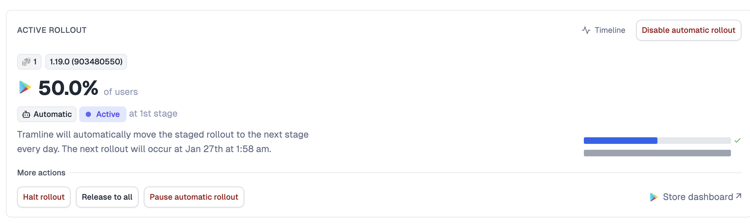Click the blue dot in Active badge

[x=88, y=114]
